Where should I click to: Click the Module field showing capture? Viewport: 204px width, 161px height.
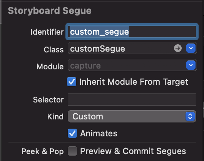pos(127,65)
